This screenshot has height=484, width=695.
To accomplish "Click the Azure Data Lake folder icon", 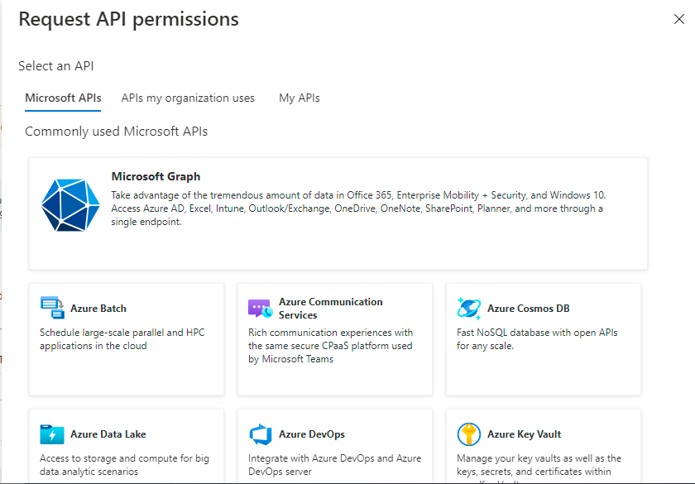I will pyautogui.click(x=52, y=434).
